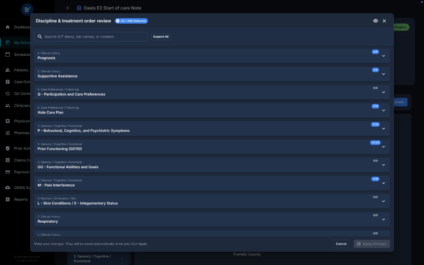
Task: Expand P - Behavioral, Cognitive, Psychiatric Symptoms chevron
Action: pos(383,129)
